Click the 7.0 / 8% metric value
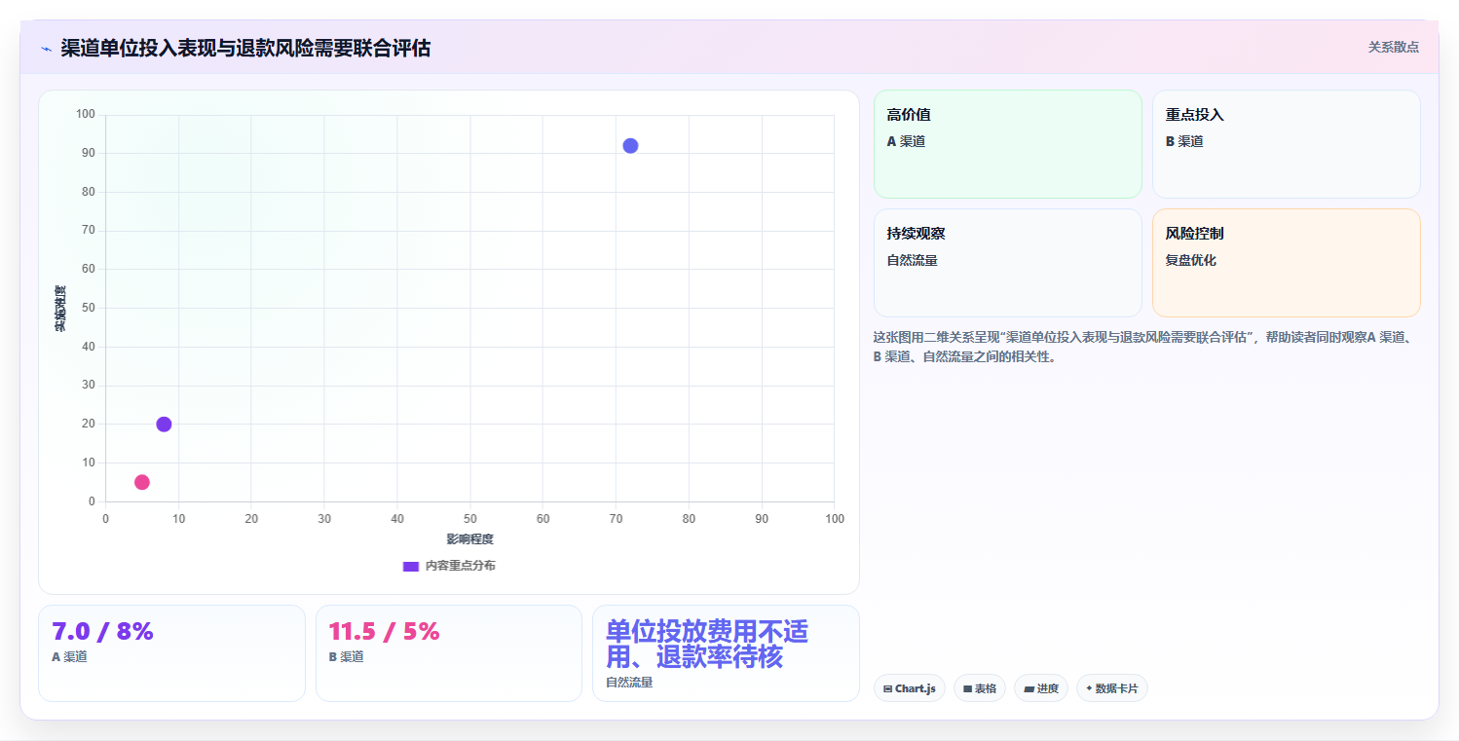Image resolution: width=1459 pixels, height=741 pixels. pos(102,632)
